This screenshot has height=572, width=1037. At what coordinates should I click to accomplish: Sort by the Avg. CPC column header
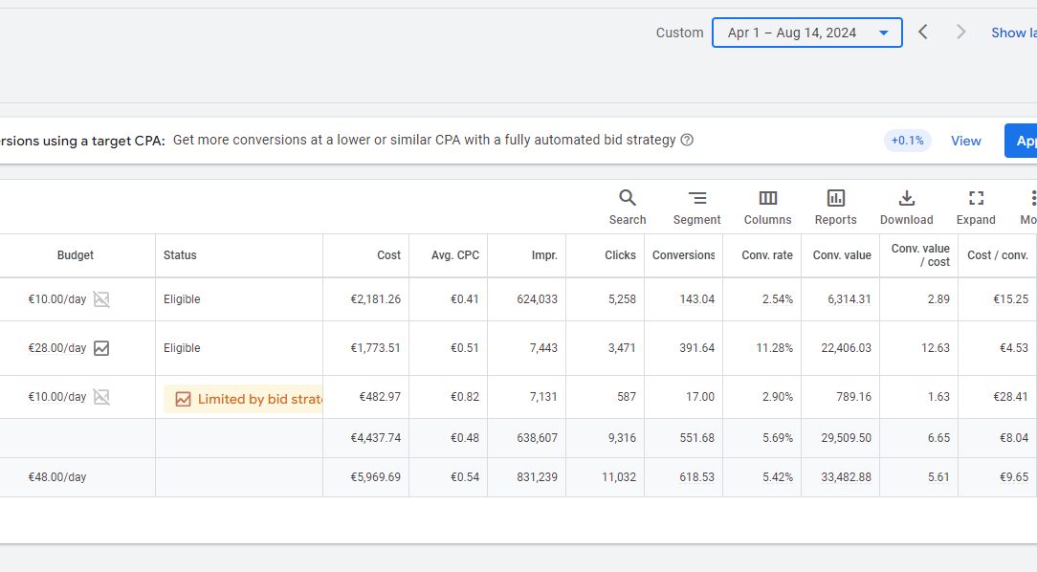point(455,255)
